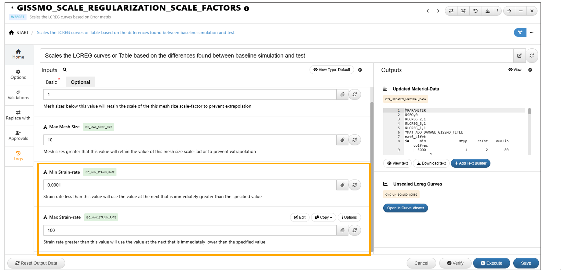Image resolution: width=561 pixels, height=270 pixels.
Task: Open the ellipsis menu beside the workflow button
Action: click(532, 32)
